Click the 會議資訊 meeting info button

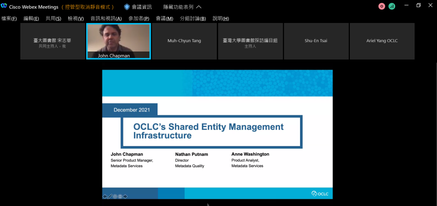pyautogui.click(x=141, y=7)
